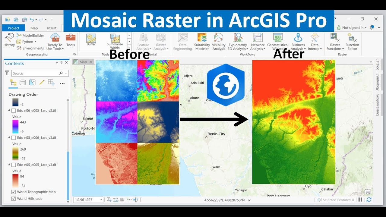
Task: Open the Geostatistical Wizard
Action: click(x=278, y=42)
